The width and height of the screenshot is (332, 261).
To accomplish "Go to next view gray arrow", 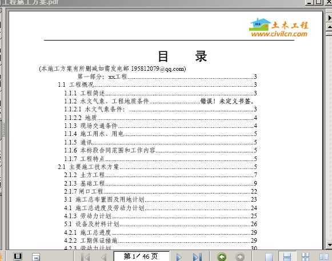I will click(x=240, y=257).
